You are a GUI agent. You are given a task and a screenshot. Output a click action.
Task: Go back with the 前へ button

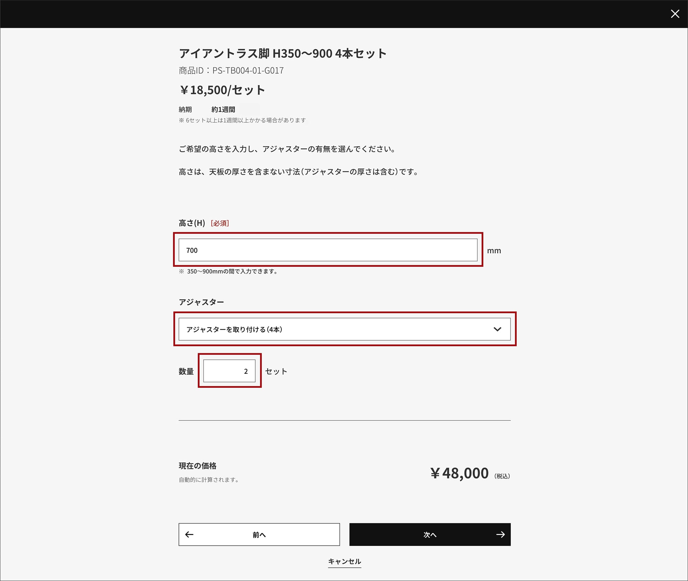259,535
